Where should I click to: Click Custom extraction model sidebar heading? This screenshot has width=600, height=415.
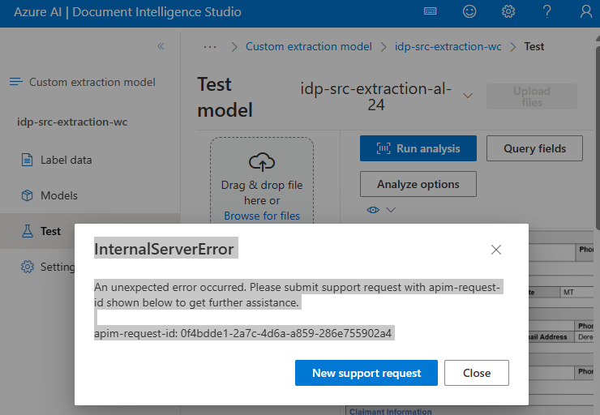click(x=92, y=82)
